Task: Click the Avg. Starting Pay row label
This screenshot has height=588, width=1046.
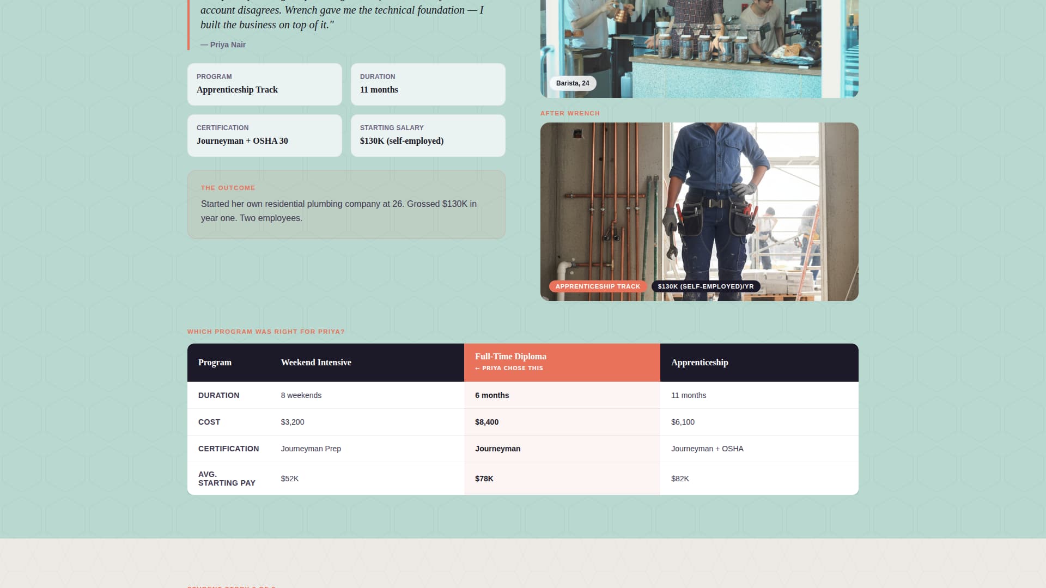Action: coord(229,479)
